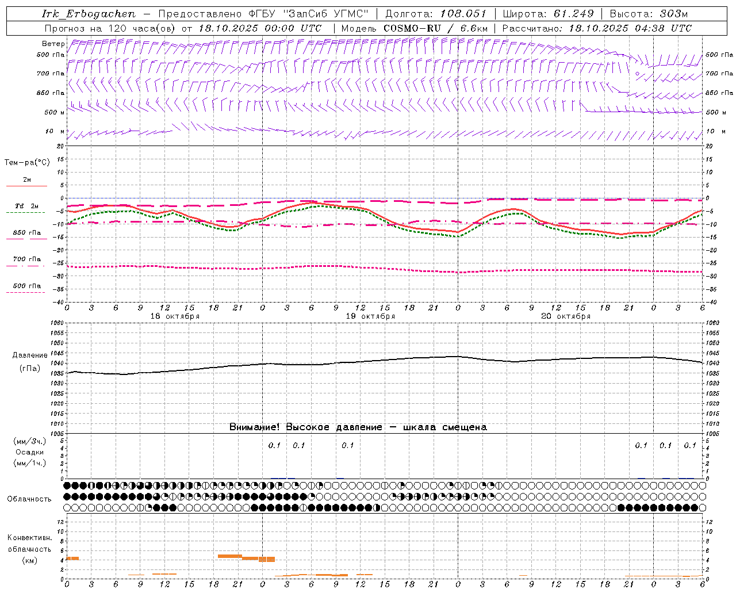Click the 500 гПа temperature legend dashed line

coord(25,292)
